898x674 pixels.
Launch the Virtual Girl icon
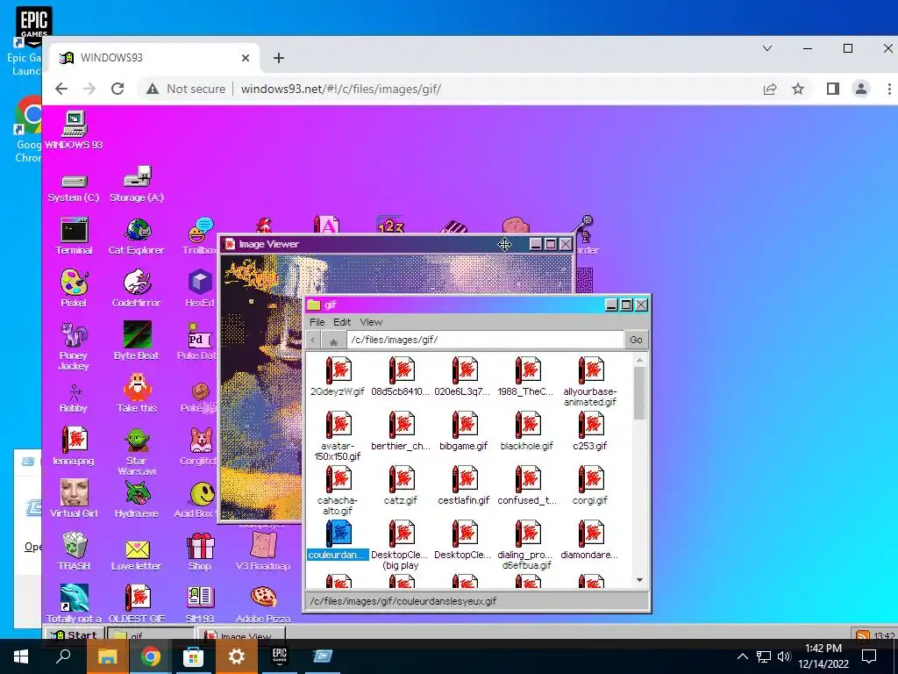pos(74,493)
